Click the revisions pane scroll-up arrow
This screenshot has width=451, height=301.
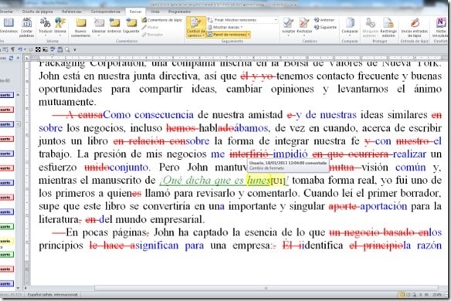18,95
